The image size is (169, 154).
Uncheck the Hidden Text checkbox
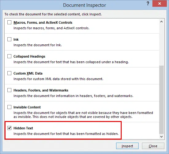pyautogui.click(x=10, y=128)
